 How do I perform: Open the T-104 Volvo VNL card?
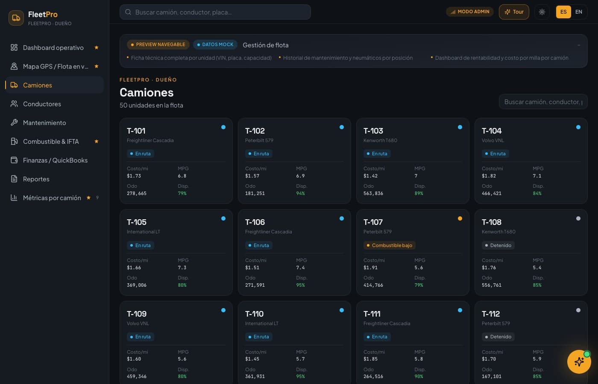coord(531,161)
